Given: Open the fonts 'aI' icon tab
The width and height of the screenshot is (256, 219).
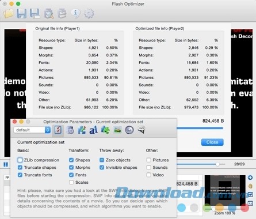Looking at the screenshot, I should 93,130.
